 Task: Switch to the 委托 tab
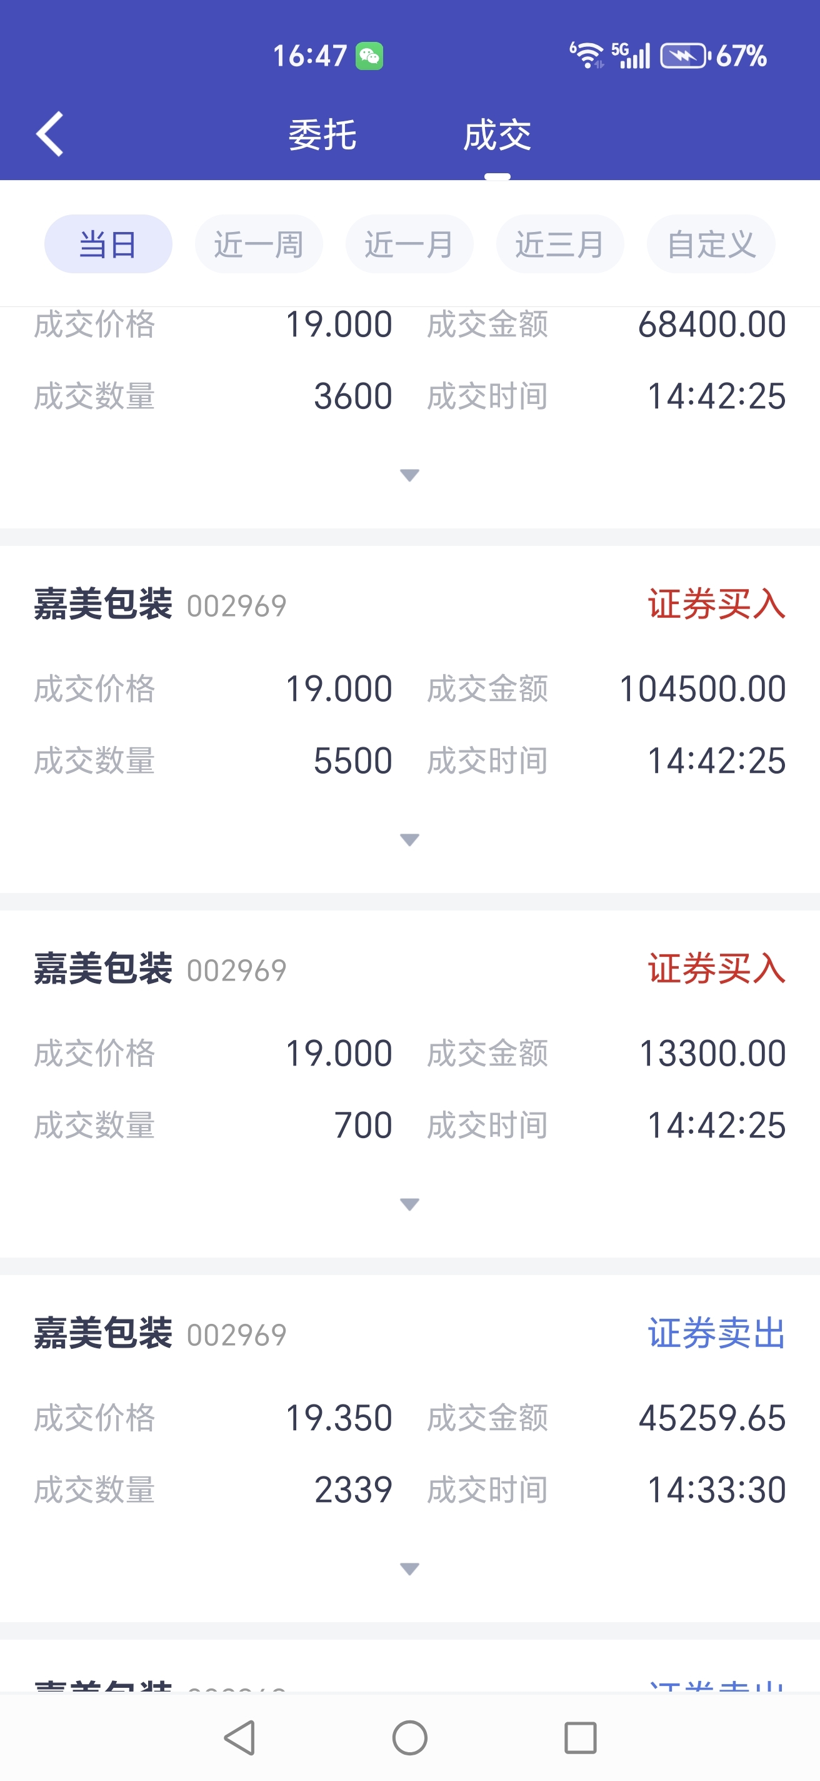(322, 135)
